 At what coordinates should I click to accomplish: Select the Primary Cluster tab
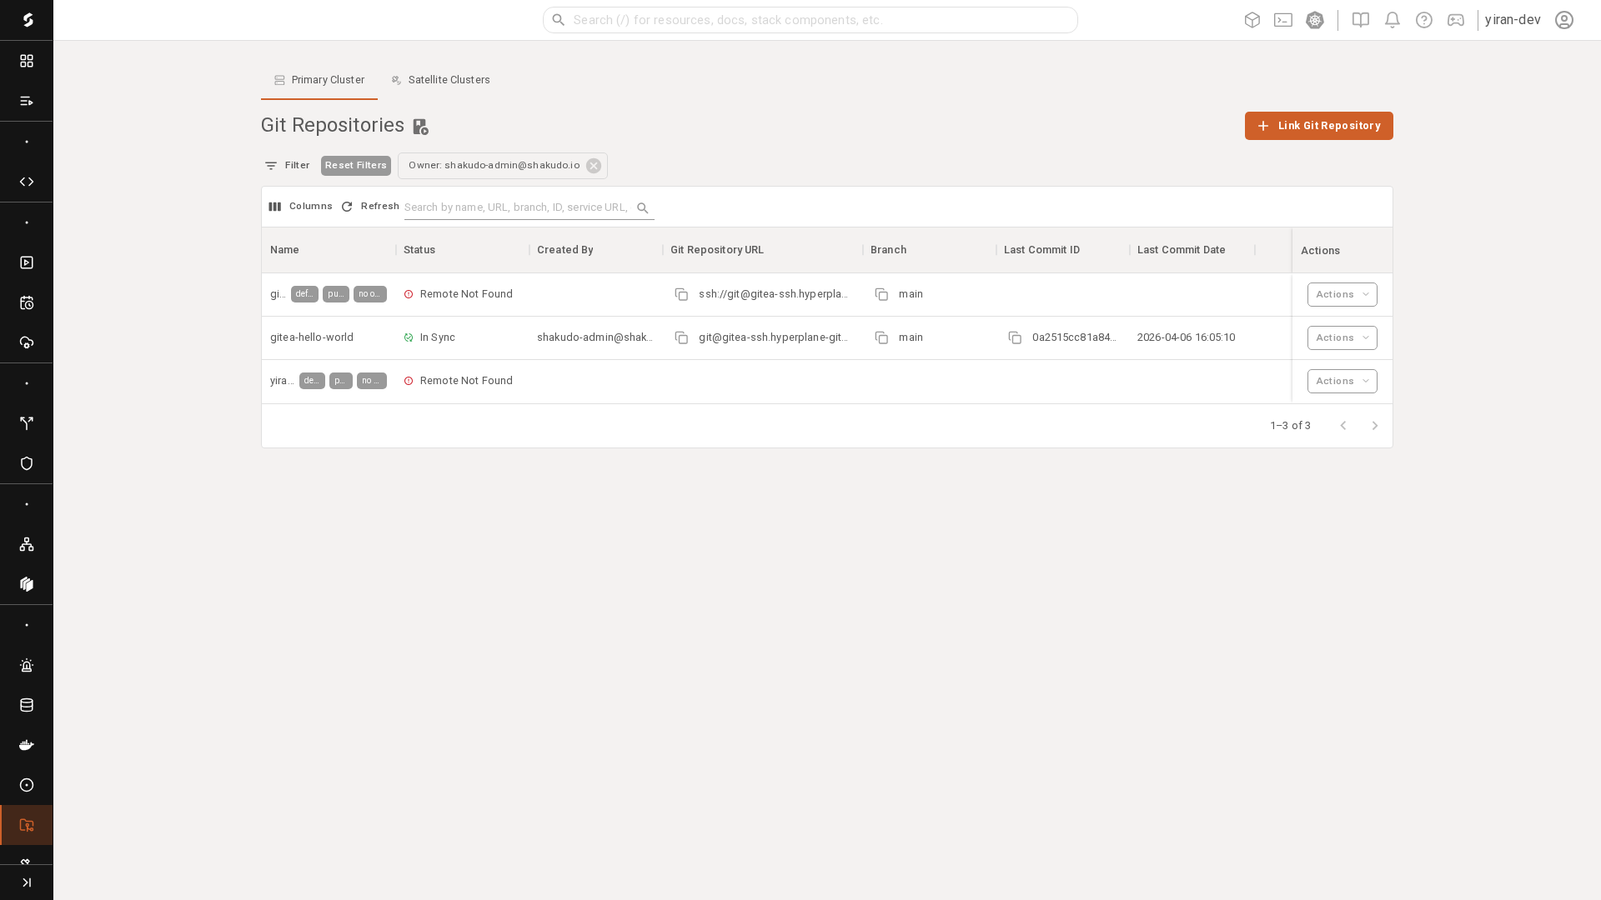(x=319, y=80)
